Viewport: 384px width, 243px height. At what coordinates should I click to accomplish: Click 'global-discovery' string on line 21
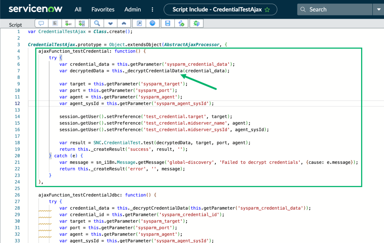[x=191, y=162]
